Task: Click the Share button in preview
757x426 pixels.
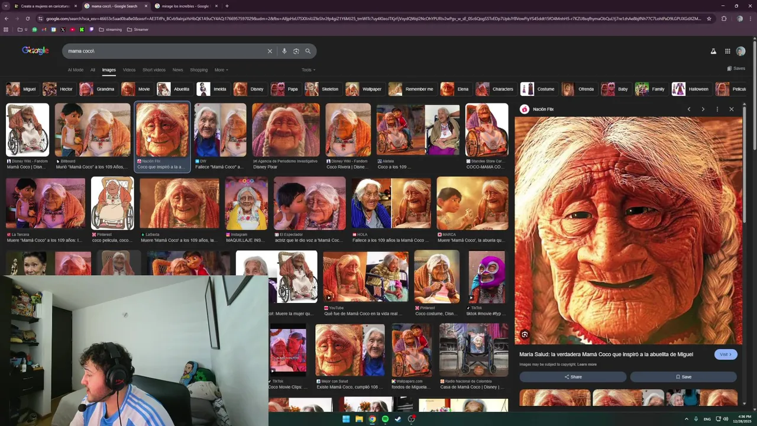Action: point(572,377)
